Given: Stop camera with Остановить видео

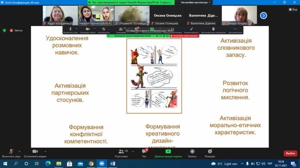Looking at the screenshot, I should click(x=35, y=153).
